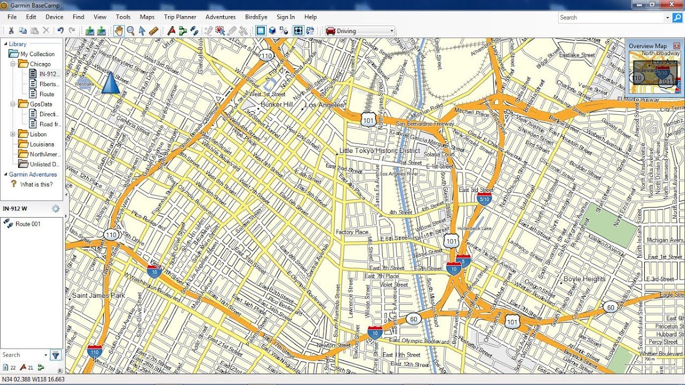Open the BirdsEye menu
The image size is (685, 385).
click(x=256, y=17)
